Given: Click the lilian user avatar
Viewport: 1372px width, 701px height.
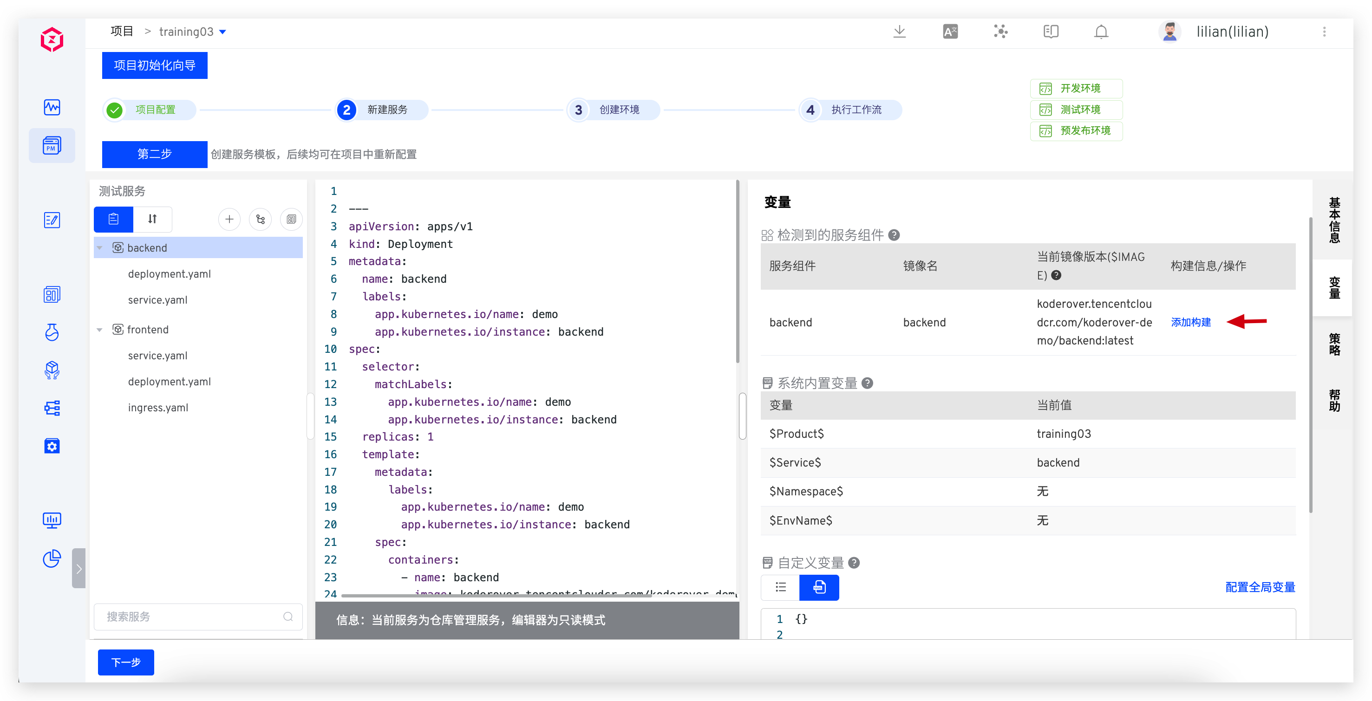Looking at the screenshot, I should pos(1169,32).
